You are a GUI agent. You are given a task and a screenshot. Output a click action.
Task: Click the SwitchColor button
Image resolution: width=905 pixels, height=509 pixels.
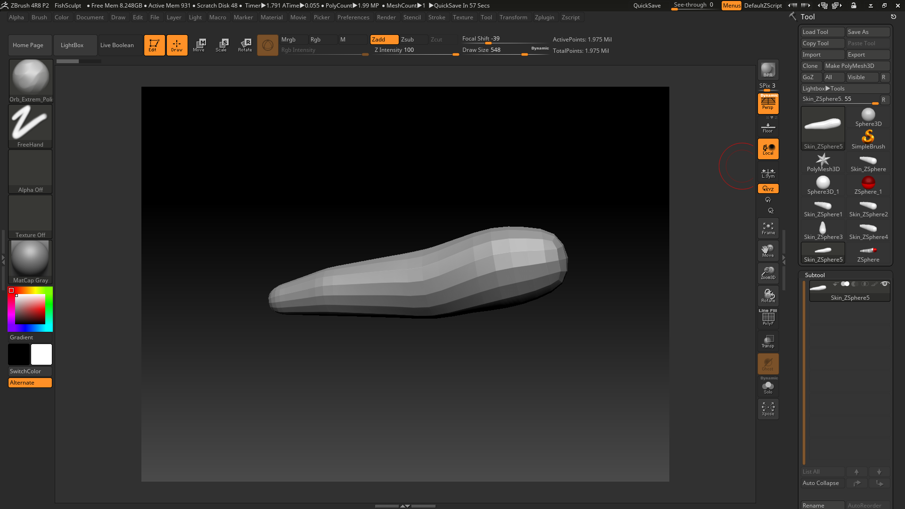pyautogui.click(x=30, y=371)
